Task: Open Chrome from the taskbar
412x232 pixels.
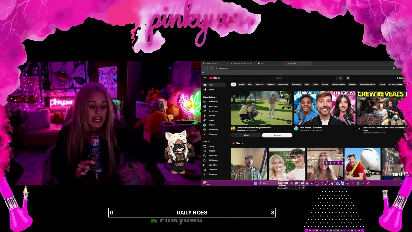Action: pos(307,183)
